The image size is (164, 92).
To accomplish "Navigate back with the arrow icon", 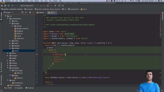I will tap(13, 6).
